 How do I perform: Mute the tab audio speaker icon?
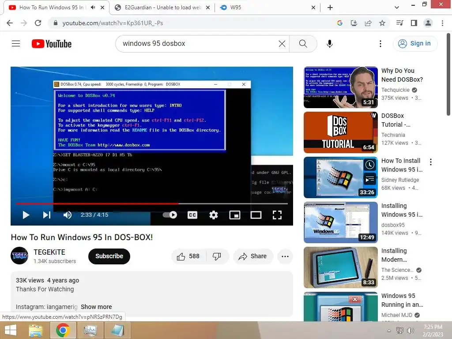[93, 8]
